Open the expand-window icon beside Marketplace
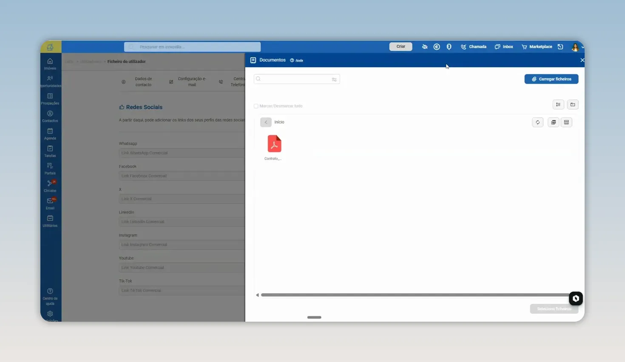625x362 pixels. tap(560, 47)
